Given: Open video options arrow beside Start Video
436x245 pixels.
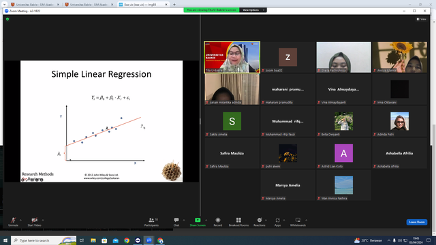Looking at the screenshot, I should pyautogui.click(x=43, y=220).
